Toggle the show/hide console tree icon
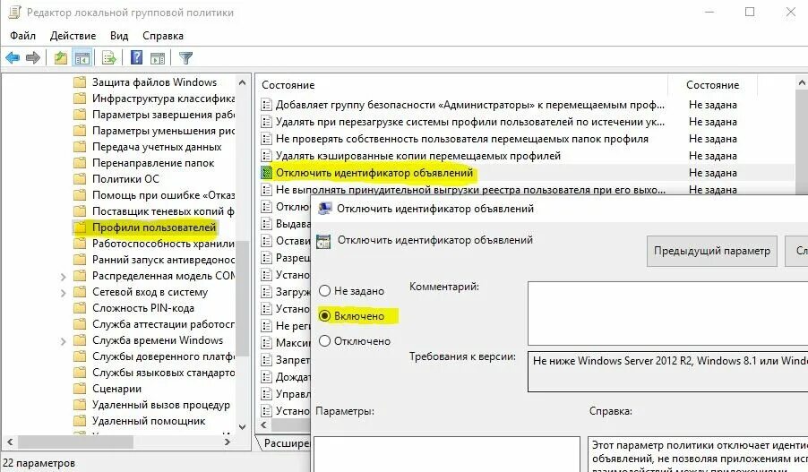Image resolution: width=808 pixels, height=472 pixels. pos(82,57)
